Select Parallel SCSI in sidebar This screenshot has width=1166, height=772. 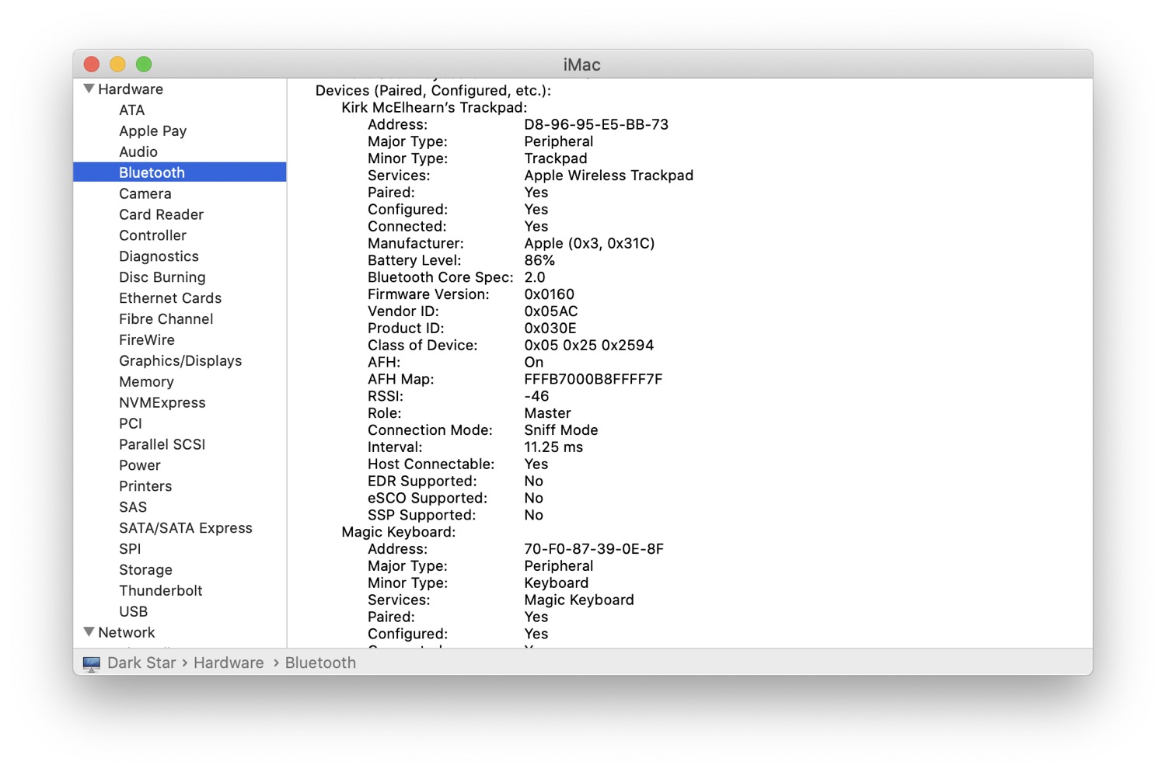pyautogui.click(x=162, y=445)
